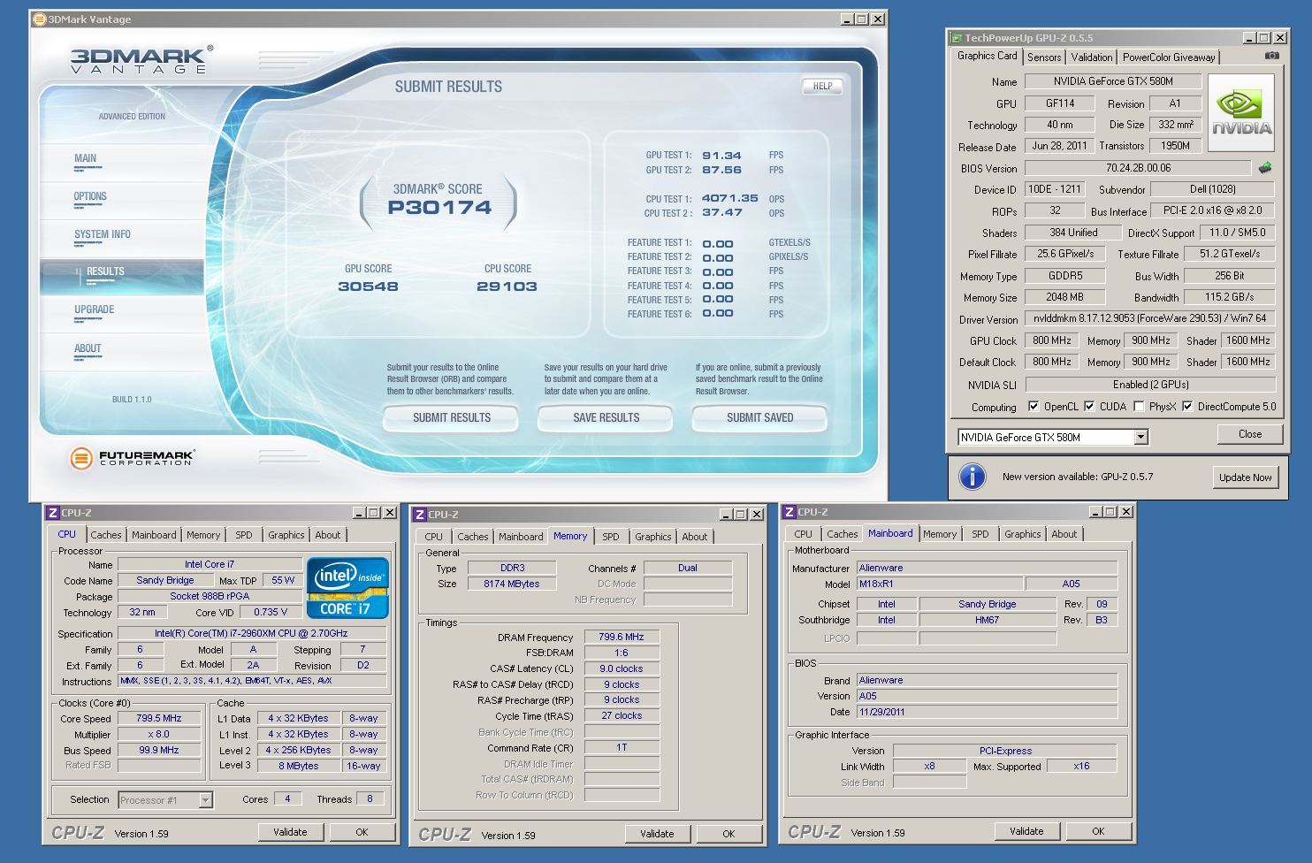Click the NVIDIA logo in GPU-Z
This screenshot has height=863, width=1312.
click(x=1241, y=113)
